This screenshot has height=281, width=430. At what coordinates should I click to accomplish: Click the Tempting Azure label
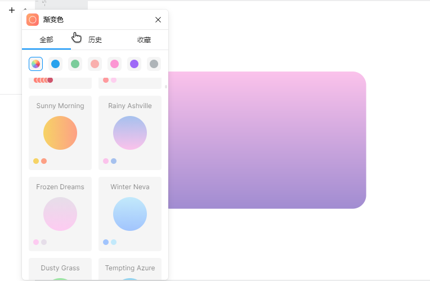point(130,268)
